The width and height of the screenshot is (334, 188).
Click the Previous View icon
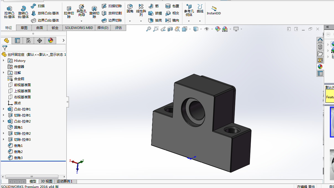coord(163,29)
